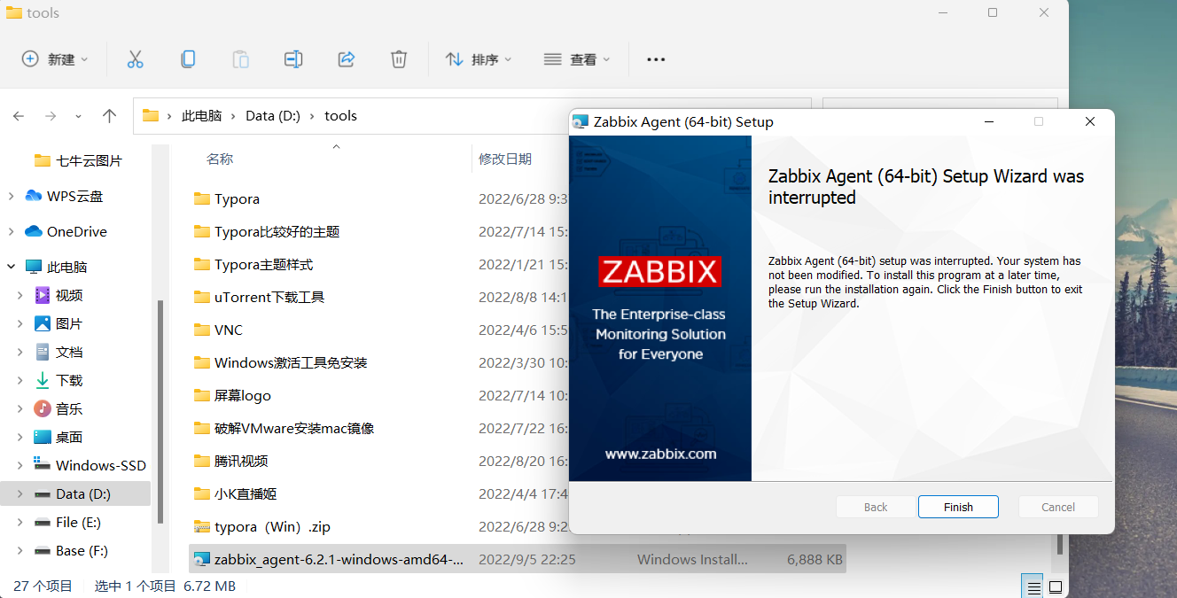1177x598 pixels.
Task: Click the zabbix installer file icon
Action: click(201, 559)
